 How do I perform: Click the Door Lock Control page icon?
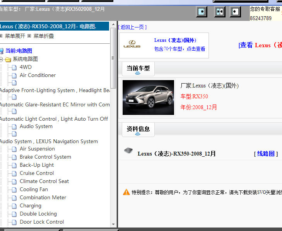pyautogui.click(x=14, y=222)
